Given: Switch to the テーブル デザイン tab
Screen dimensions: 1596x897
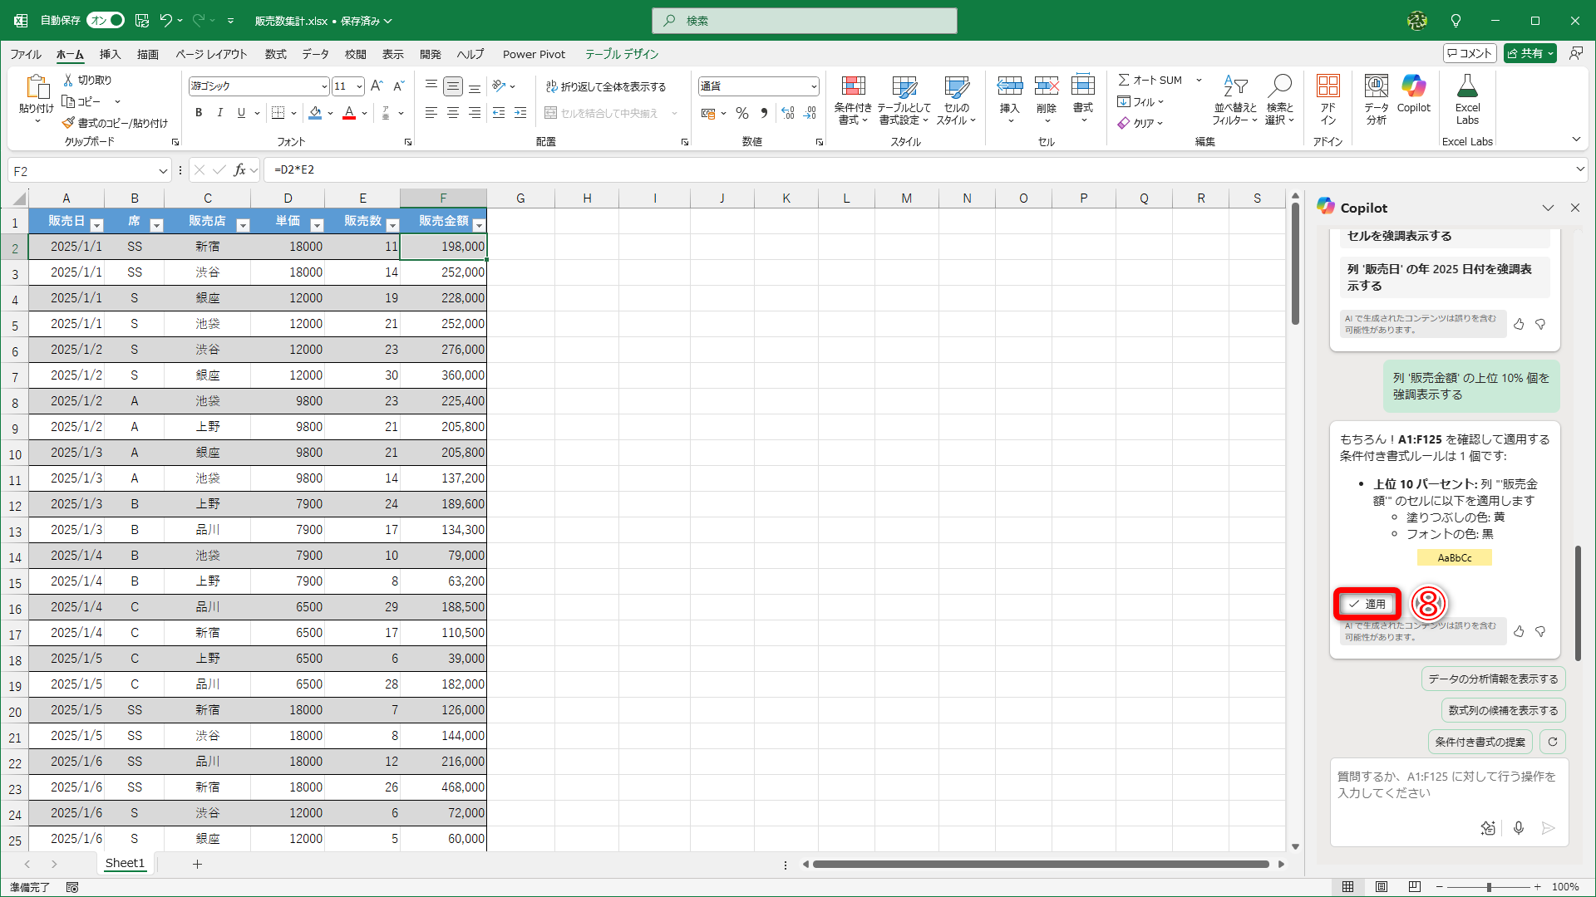Looking at the screenshot, I should pos(621,54).
